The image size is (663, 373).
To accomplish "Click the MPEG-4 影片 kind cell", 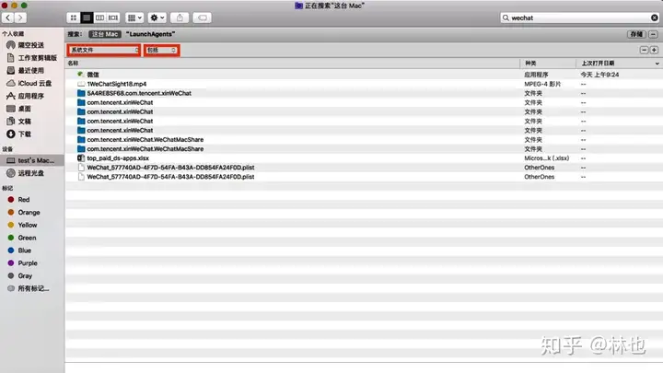I will 542,84.
